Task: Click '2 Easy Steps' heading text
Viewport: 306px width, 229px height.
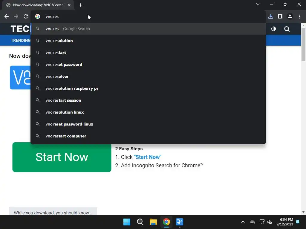Action: point(129,149)
